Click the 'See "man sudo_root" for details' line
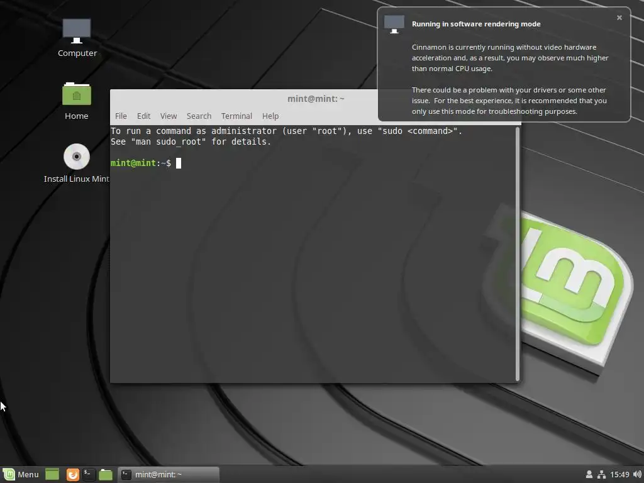 [x=191, y=142]
